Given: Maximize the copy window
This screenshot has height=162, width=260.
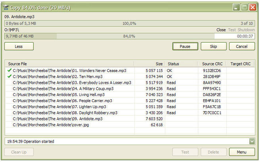Looking at the screenshot, I should (244, 7).
